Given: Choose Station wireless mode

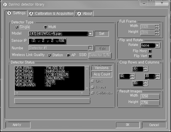Looking at the screenshot, I should [49, 55].
